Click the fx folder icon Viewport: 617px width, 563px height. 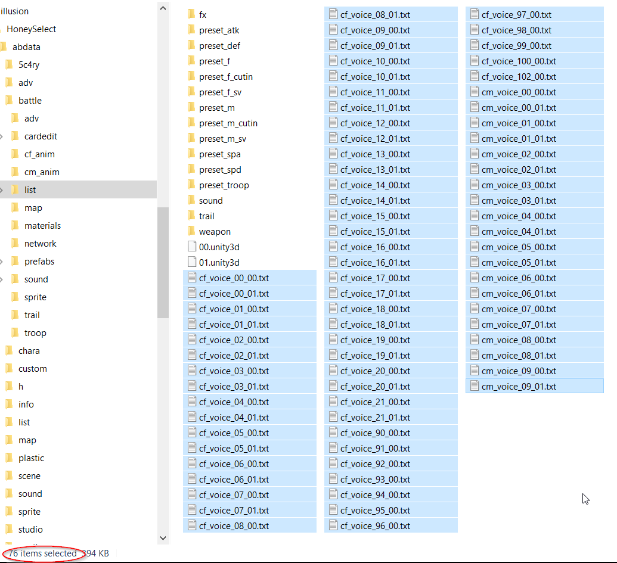(191, 14)
